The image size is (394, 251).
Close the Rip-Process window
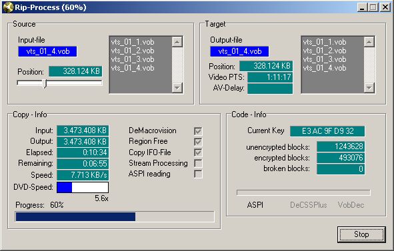[385, 7]
